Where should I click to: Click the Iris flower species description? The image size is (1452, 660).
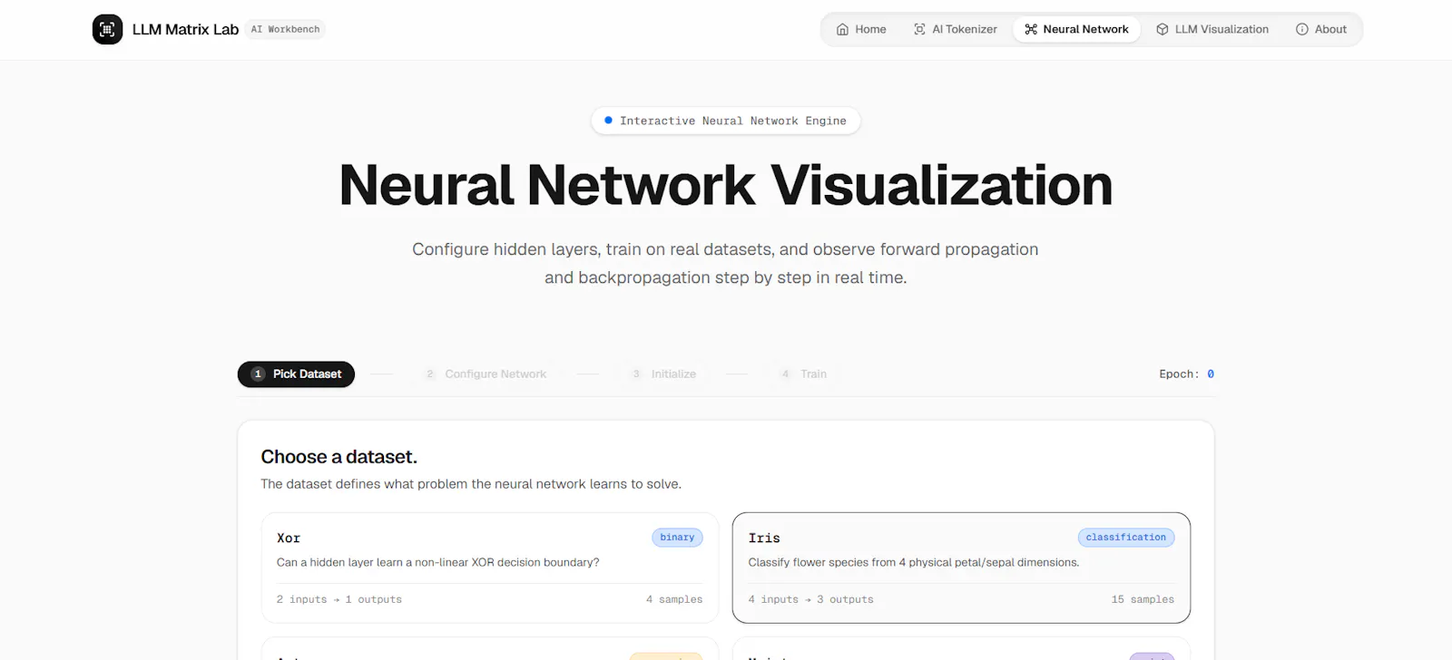pyautogui.click(x=914, y=562)
